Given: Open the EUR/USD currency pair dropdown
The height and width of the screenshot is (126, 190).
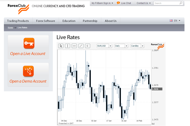Looking at the screenshot, I should [104, 46].
